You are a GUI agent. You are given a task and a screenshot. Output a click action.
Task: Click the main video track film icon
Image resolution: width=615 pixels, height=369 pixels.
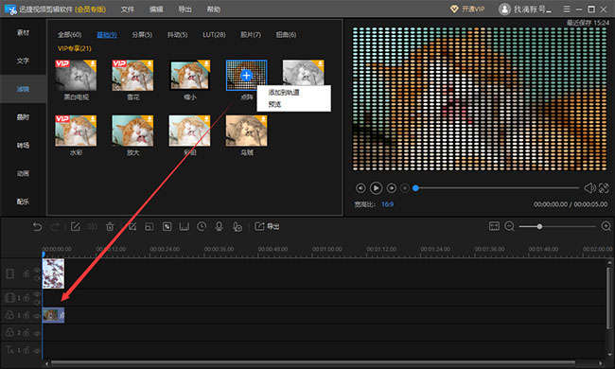pyautogui.click(x=9, y=273)
